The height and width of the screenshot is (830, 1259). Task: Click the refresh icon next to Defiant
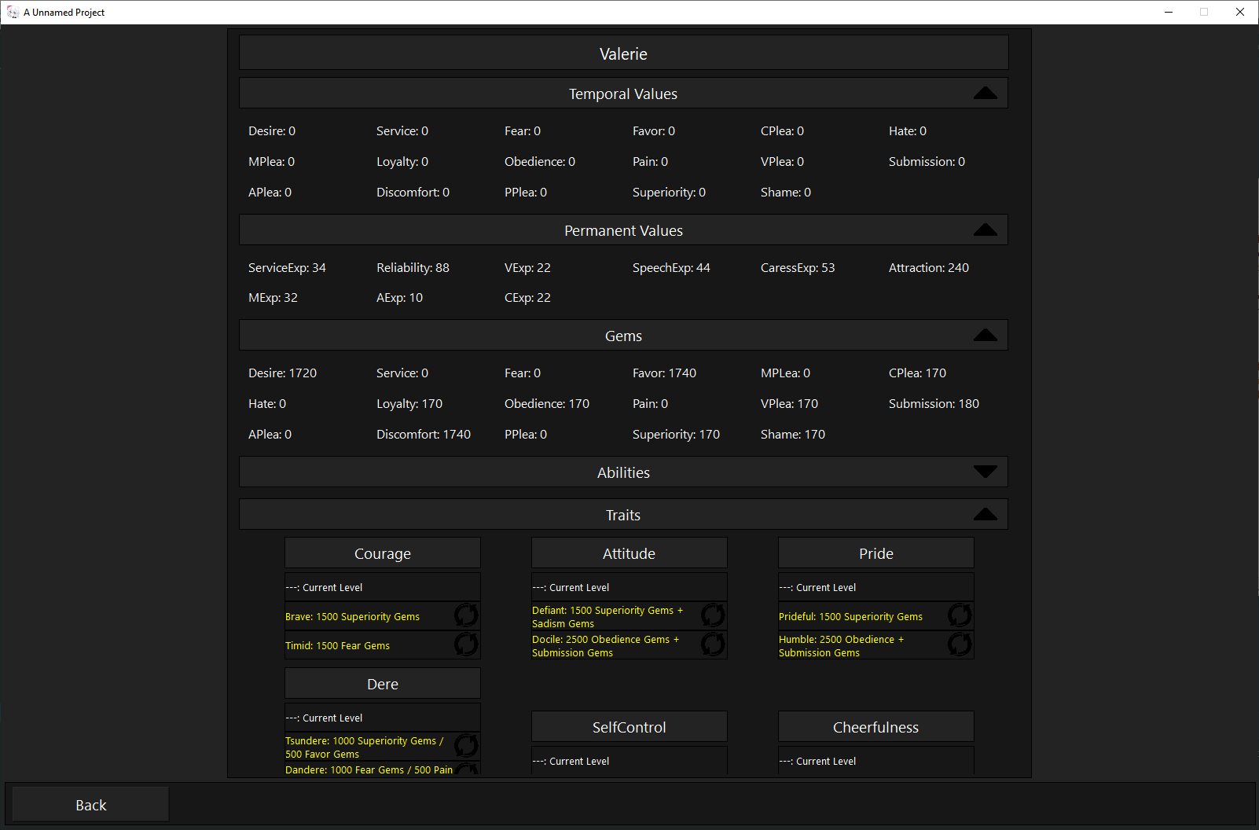pyautogui.click(x=713, y=615)
